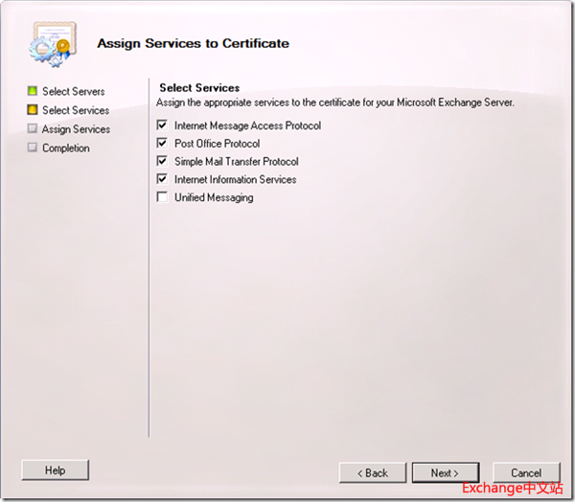Click green indicator beside Select Servers
The width and height of the screenshot is (575, 502).
coord(33,91)
